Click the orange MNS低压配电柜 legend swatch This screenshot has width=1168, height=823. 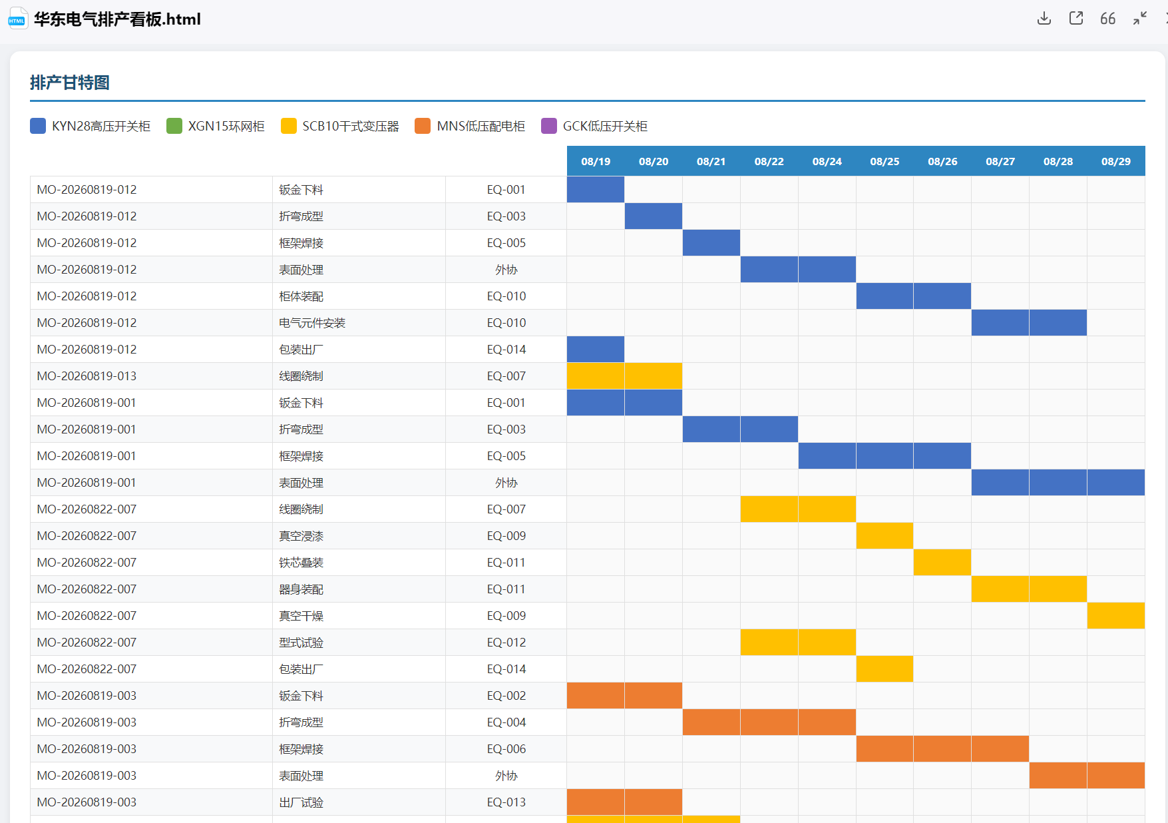point(423,126)
